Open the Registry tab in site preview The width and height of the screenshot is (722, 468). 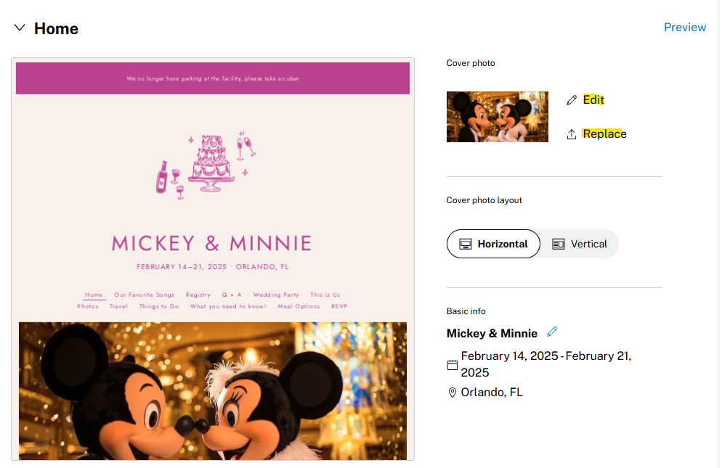(x=198, y=295)
